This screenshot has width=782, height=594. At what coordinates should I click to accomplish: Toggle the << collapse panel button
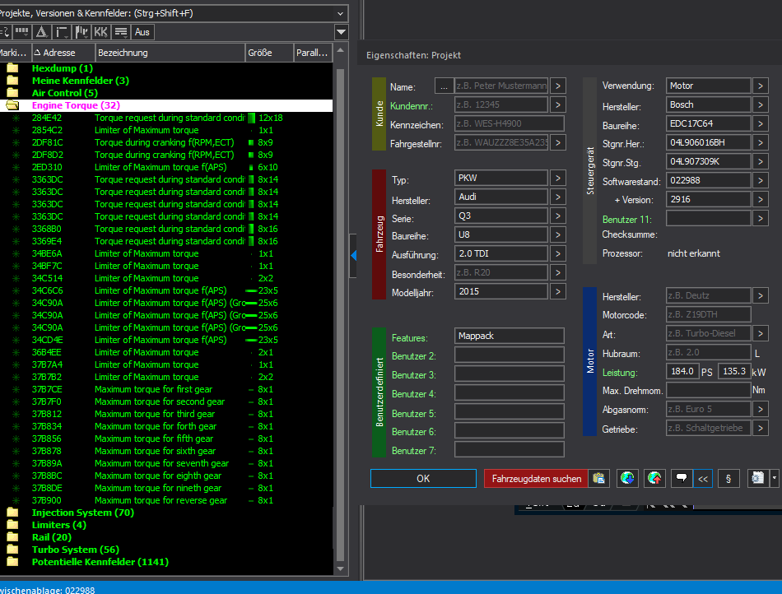pyautogui.click(x=703, y=479)
